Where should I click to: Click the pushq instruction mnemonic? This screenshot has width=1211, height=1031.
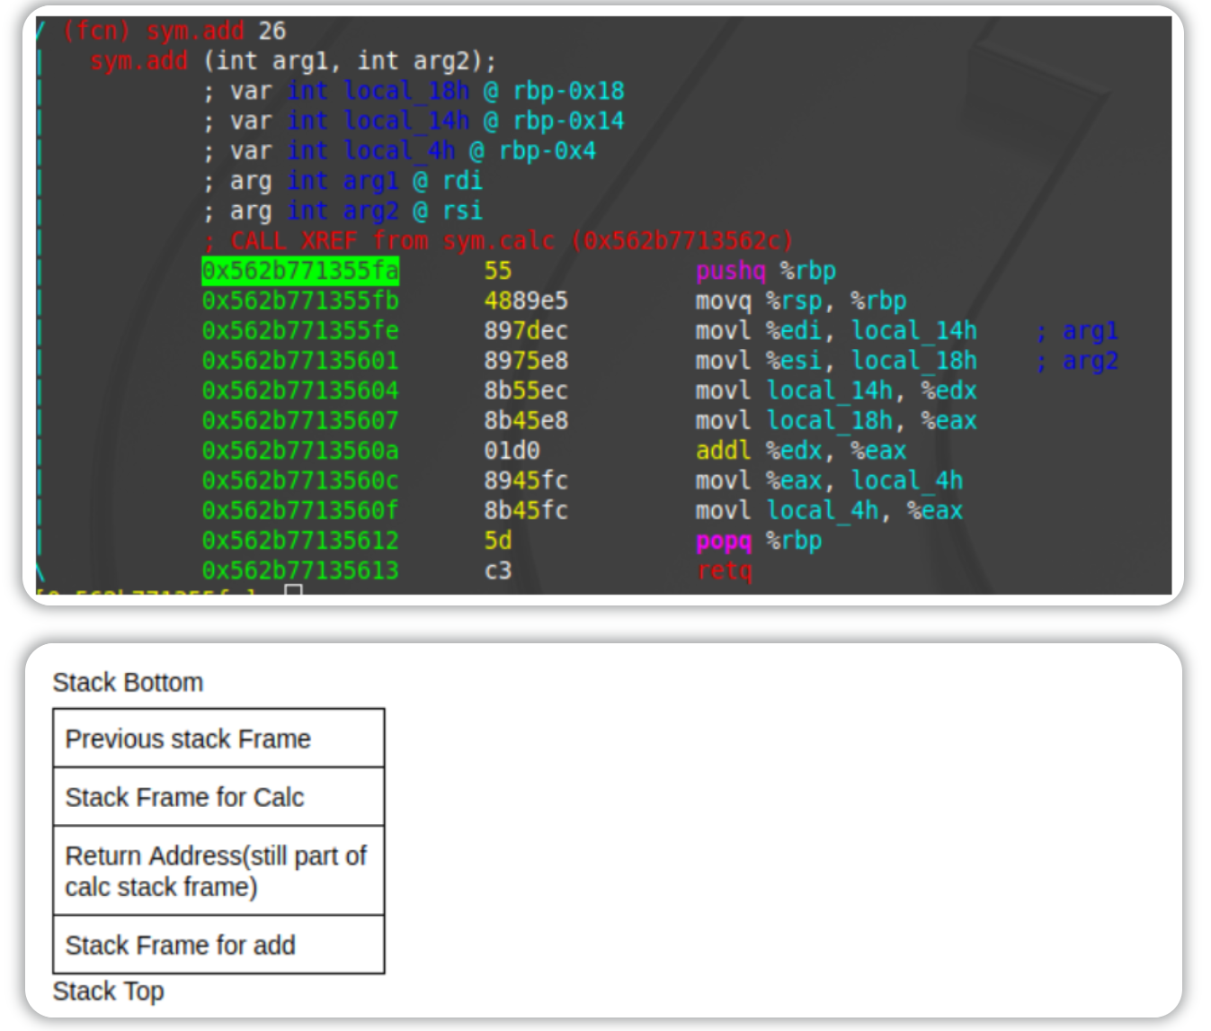tap(731, 271)
